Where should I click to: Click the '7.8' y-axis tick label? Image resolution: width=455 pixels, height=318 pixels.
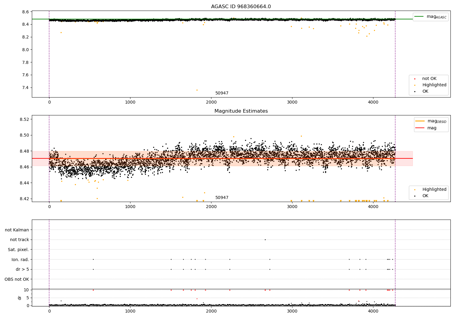point(25,62)
